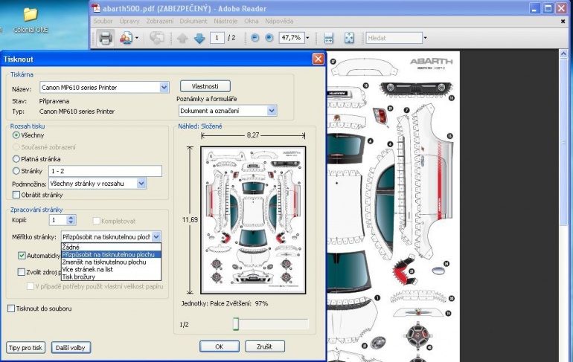This screenshot has height=362, width=573.
Task: Toggle the Zvolit zdroj checkbox
Action: pyautogui.click(x=22, y=272)
